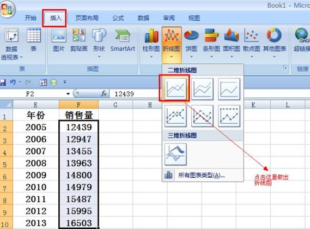Open pie chart (饼图) options
This screenshot has width=310, height=229.
(x=191, y=44)
